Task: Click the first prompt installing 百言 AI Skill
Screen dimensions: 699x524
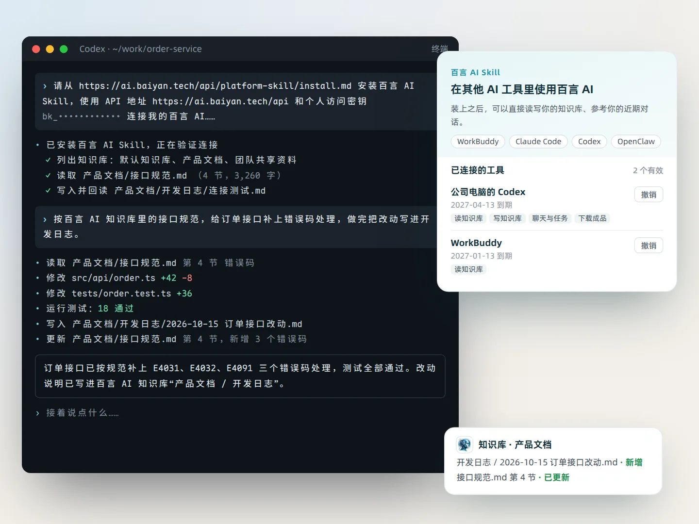Action: pos(236,101)
